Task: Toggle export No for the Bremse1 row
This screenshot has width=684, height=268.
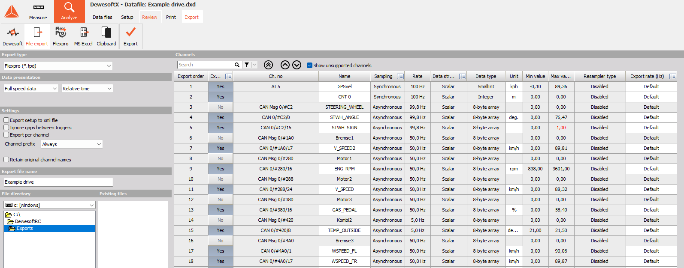Action: coord(221,138)
